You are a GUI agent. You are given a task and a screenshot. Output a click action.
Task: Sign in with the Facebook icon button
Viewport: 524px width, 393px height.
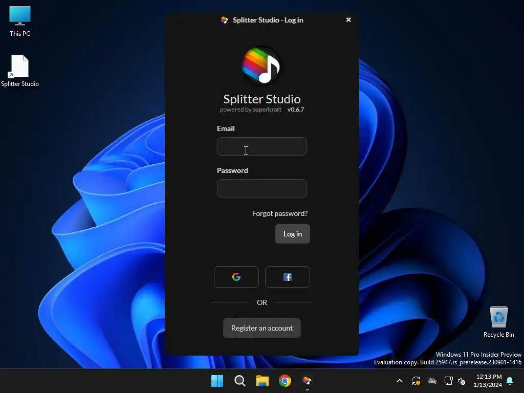click(x=288, y=277)
